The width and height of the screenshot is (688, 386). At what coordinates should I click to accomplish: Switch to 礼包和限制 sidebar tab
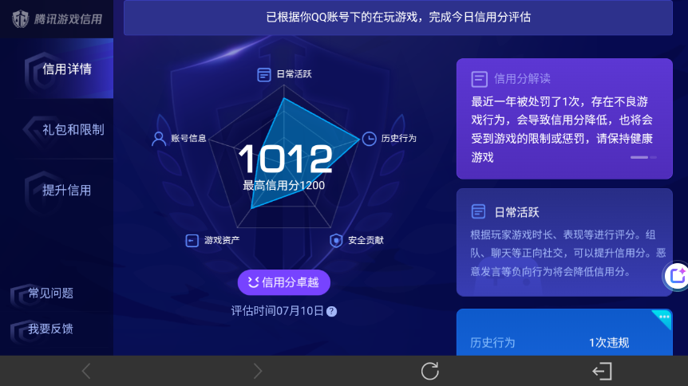tap(57, 129)
